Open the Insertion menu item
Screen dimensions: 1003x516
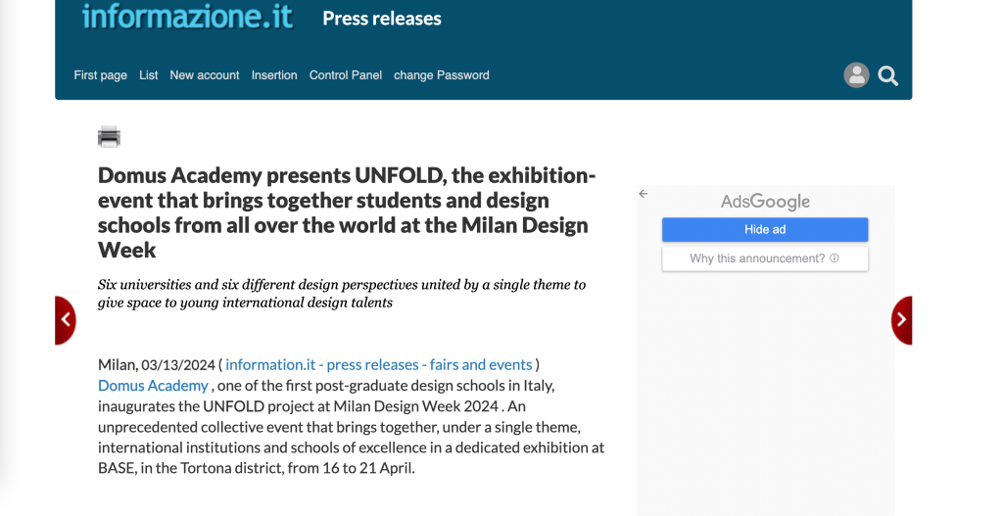[x=274, y=75]
